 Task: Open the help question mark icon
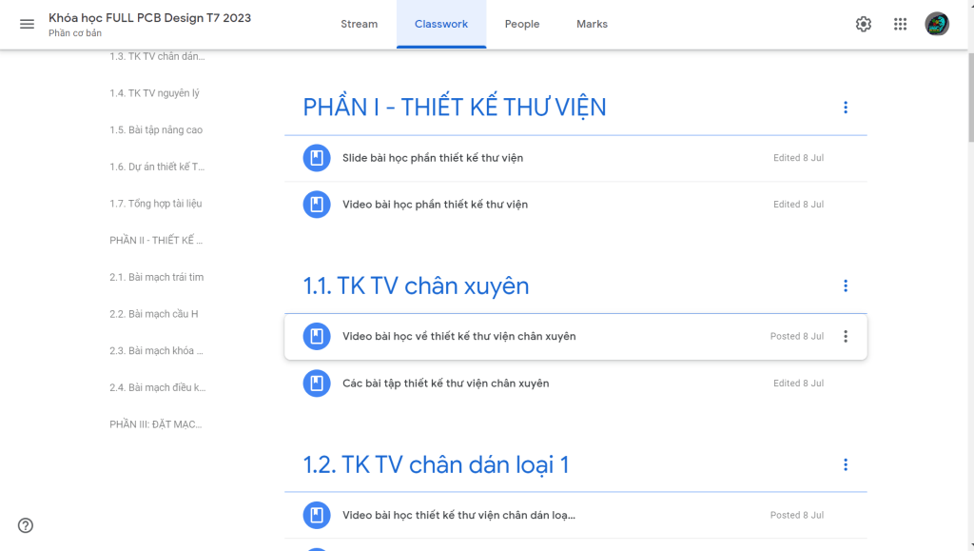[26, 525]
